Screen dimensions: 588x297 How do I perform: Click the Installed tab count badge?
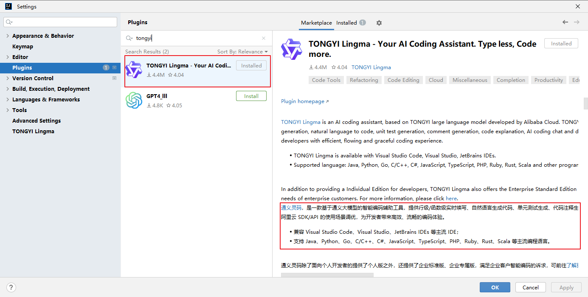[362, 22]
